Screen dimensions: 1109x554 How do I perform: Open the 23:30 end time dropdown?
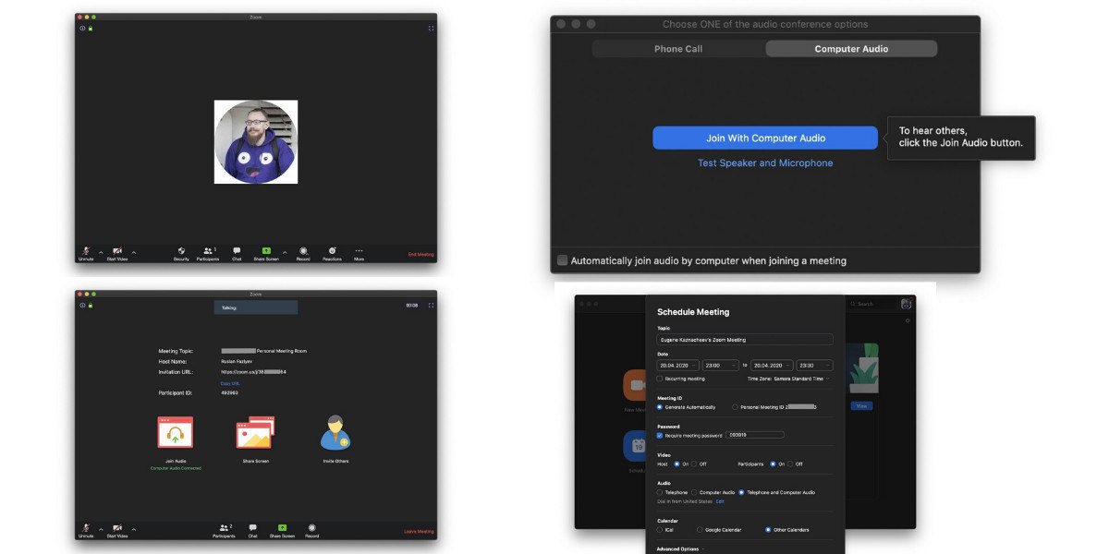tap(814, 366)
